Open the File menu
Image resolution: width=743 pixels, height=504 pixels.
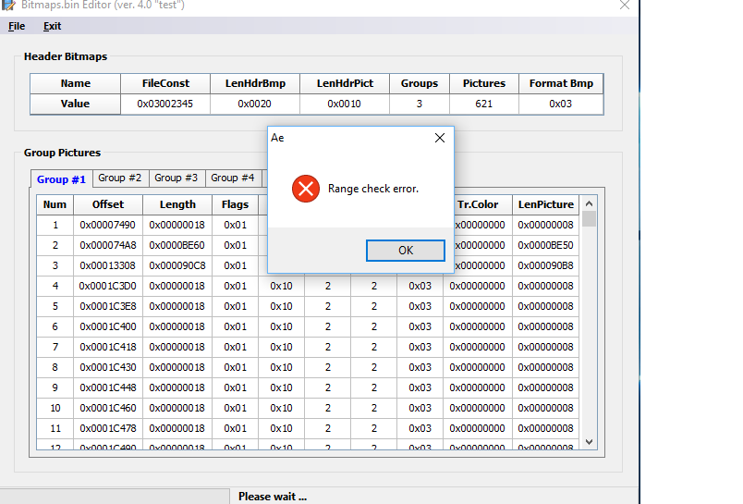tap(17, 26)
